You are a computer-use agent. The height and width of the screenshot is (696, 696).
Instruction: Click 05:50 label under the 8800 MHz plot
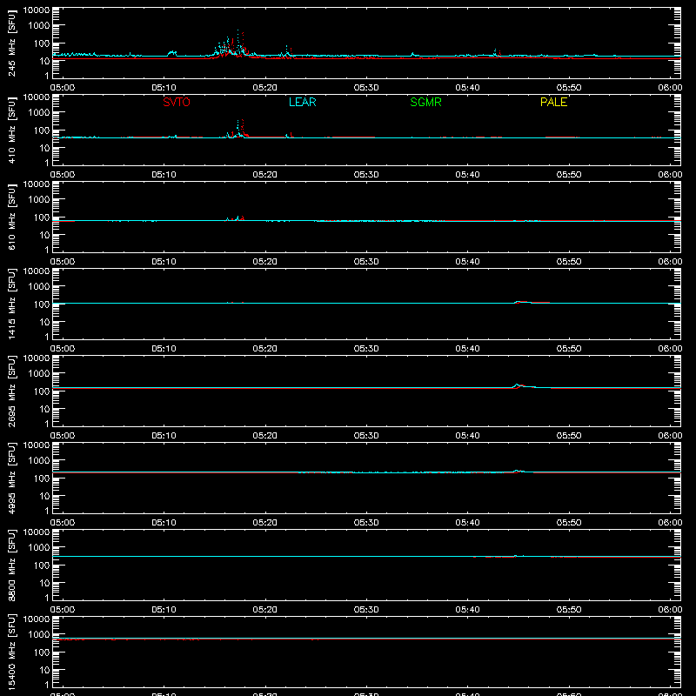(569, 610)
